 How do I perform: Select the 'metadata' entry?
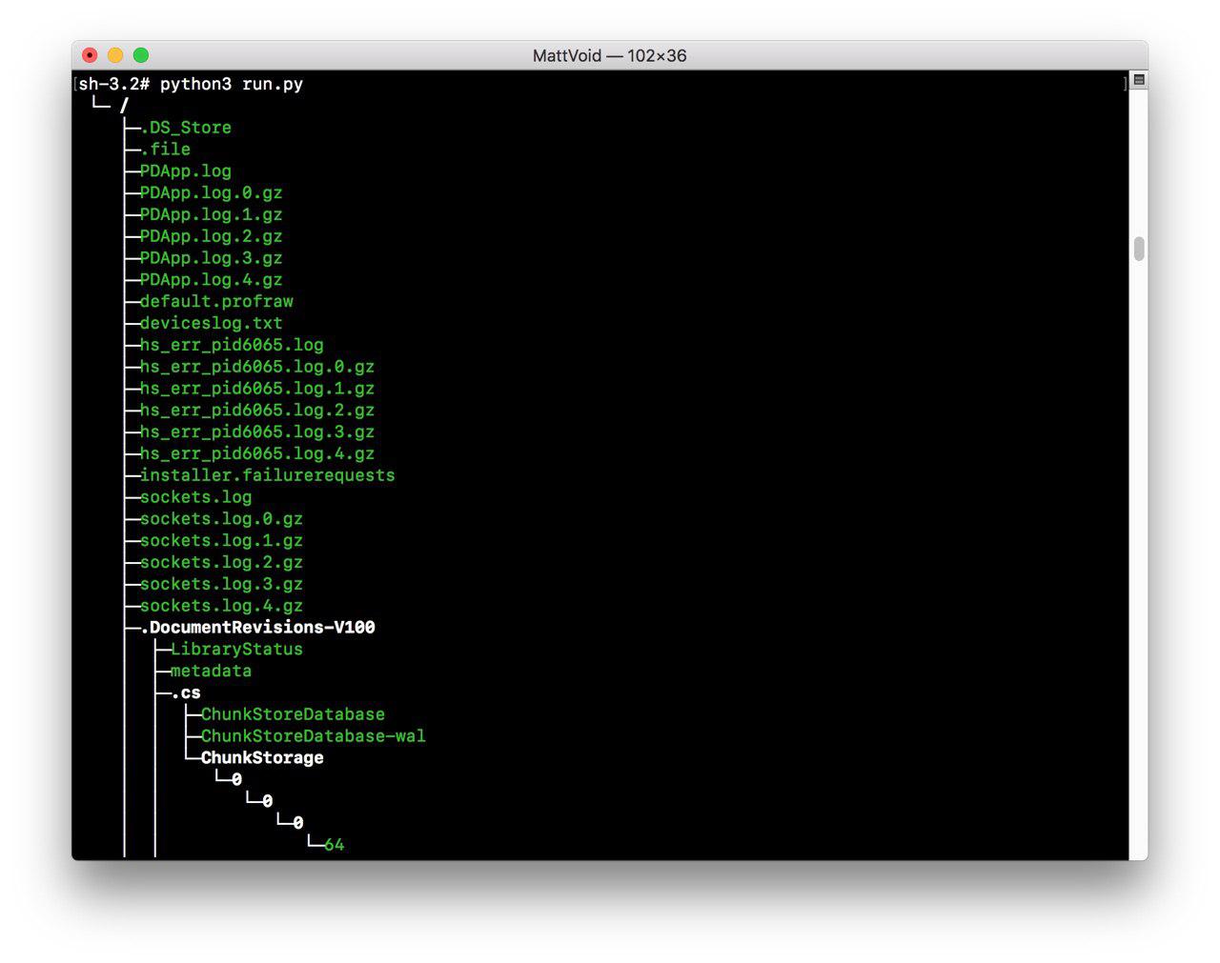point(212,672)
